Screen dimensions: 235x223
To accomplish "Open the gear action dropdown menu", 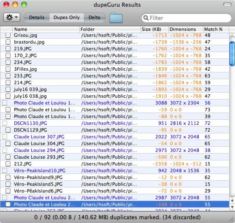I will tap(12, 18).
